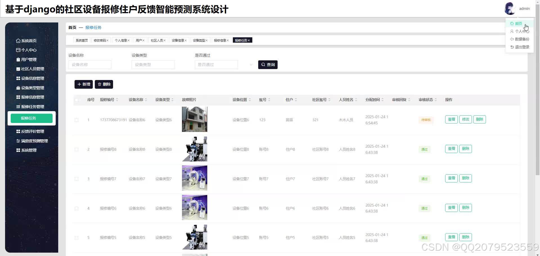This screenshot has width=540, height=256.
Task: Go to 系统首页 via sidebar
Action: point(28,40)
